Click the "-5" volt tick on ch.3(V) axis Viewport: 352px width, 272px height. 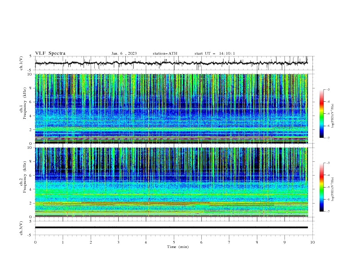(30, 235)
